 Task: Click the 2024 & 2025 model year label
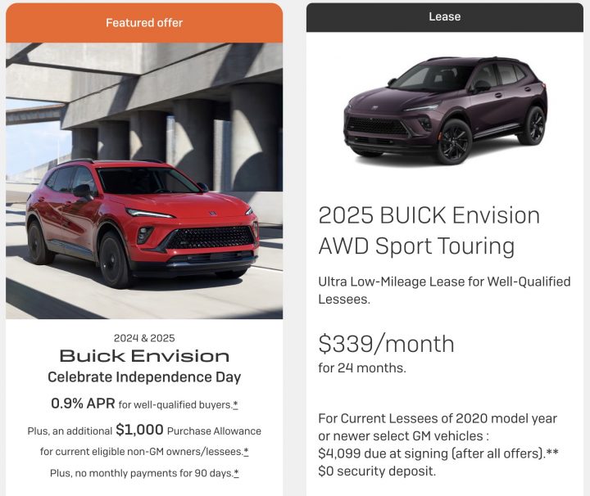(x=144, y=338)
